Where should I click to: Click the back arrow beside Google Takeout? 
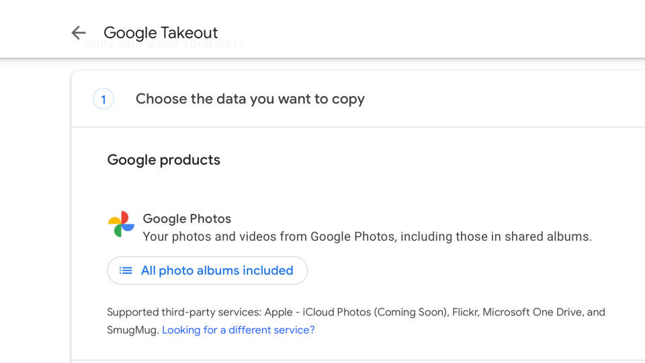79,32
